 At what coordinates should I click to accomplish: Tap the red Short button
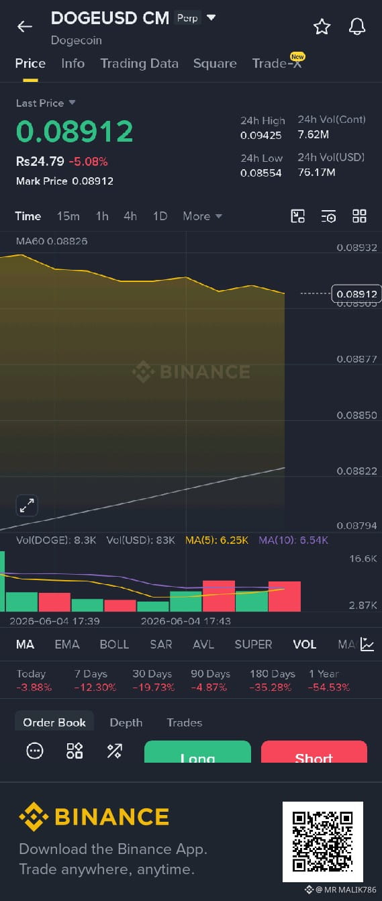(314, 752)
